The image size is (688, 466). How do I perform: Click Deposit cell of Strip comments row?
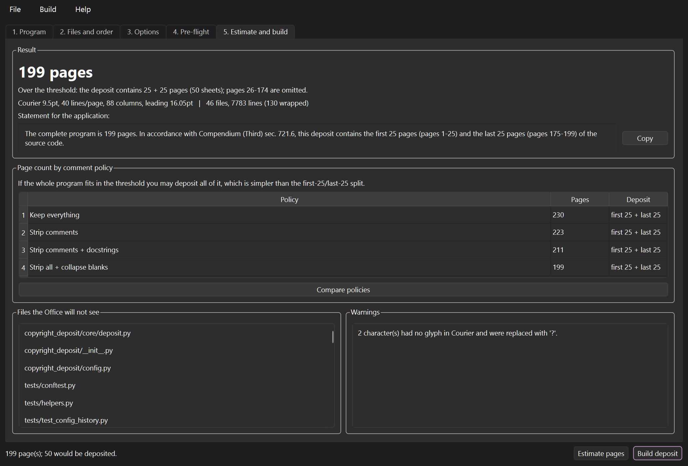tap(638, 232)
